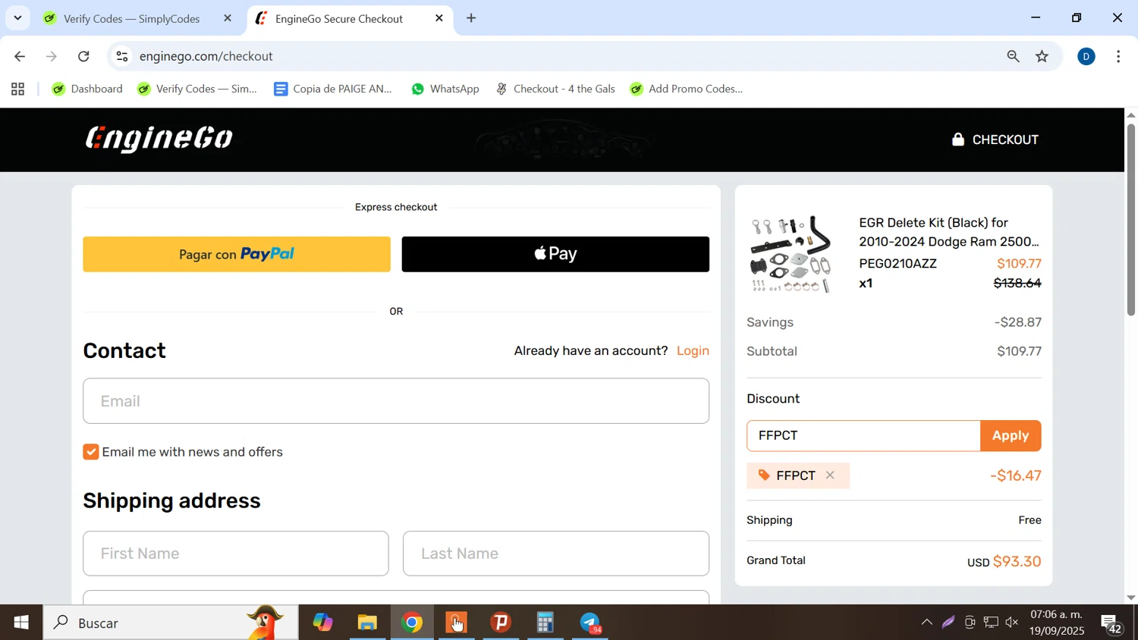Open Chrome profile D avatar
The image size is (1138, 640).
pos(1086,56)
